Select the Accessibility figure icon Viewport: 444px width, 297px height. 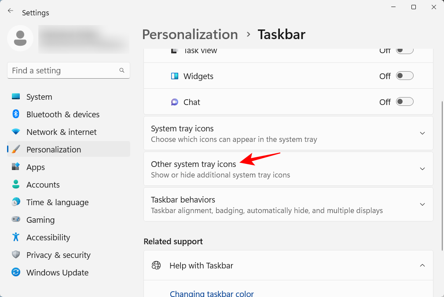click(x=16, y=237)
